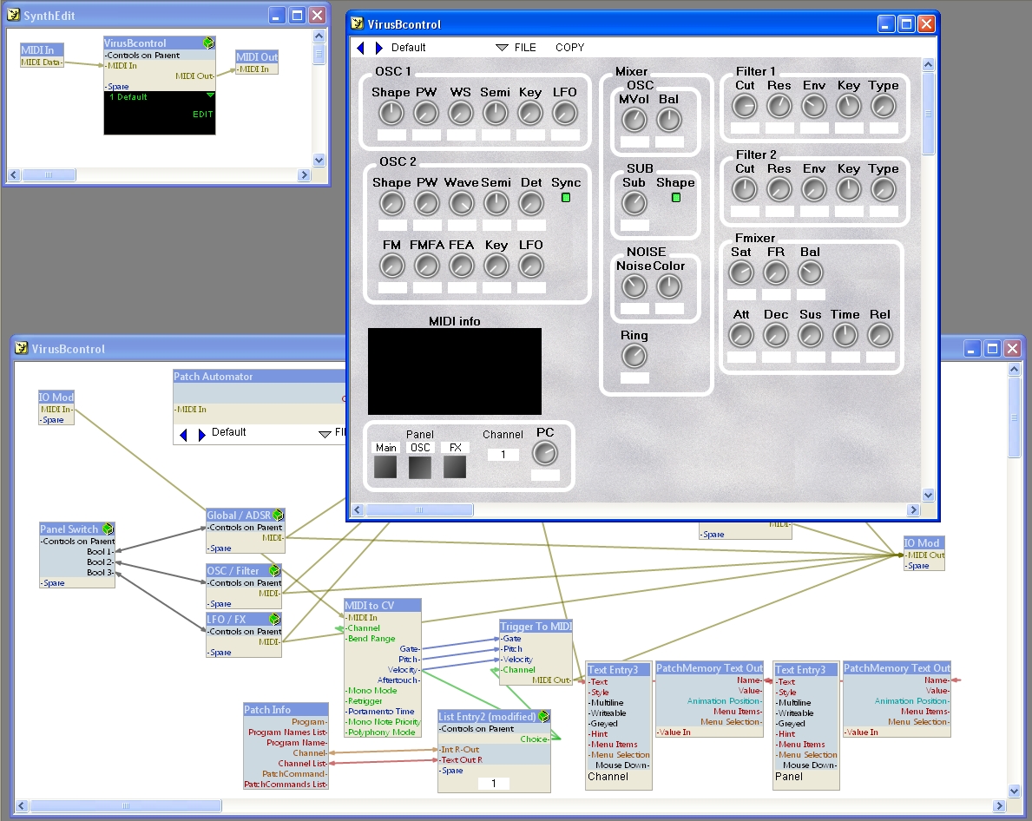Select the Text Entry3 module labeled Panel
Image resolution: width=1032 pixels, height=821 pixels.
[806, 726]
